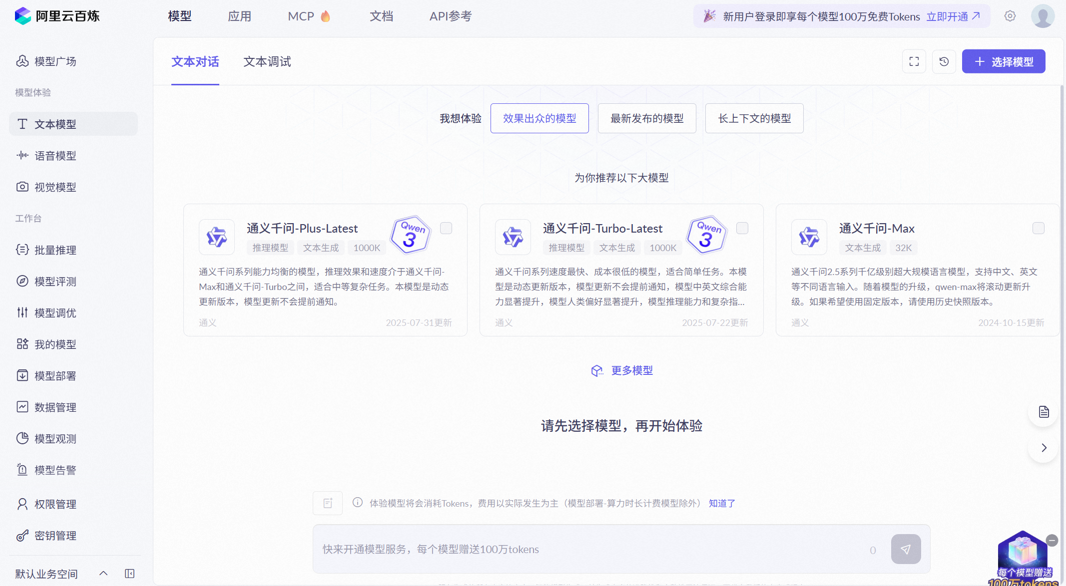Select the 语音模型 sidebar item
The image size is (1066, 586).
point(55,155)
